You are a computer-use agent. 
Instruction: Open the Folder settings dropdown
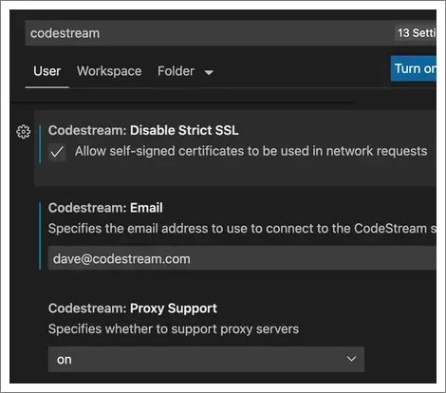[185, 71]
